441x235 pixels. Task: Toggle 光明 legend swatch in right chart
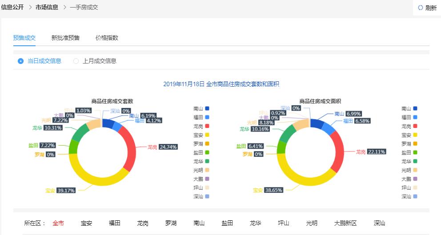click(415, 170)
